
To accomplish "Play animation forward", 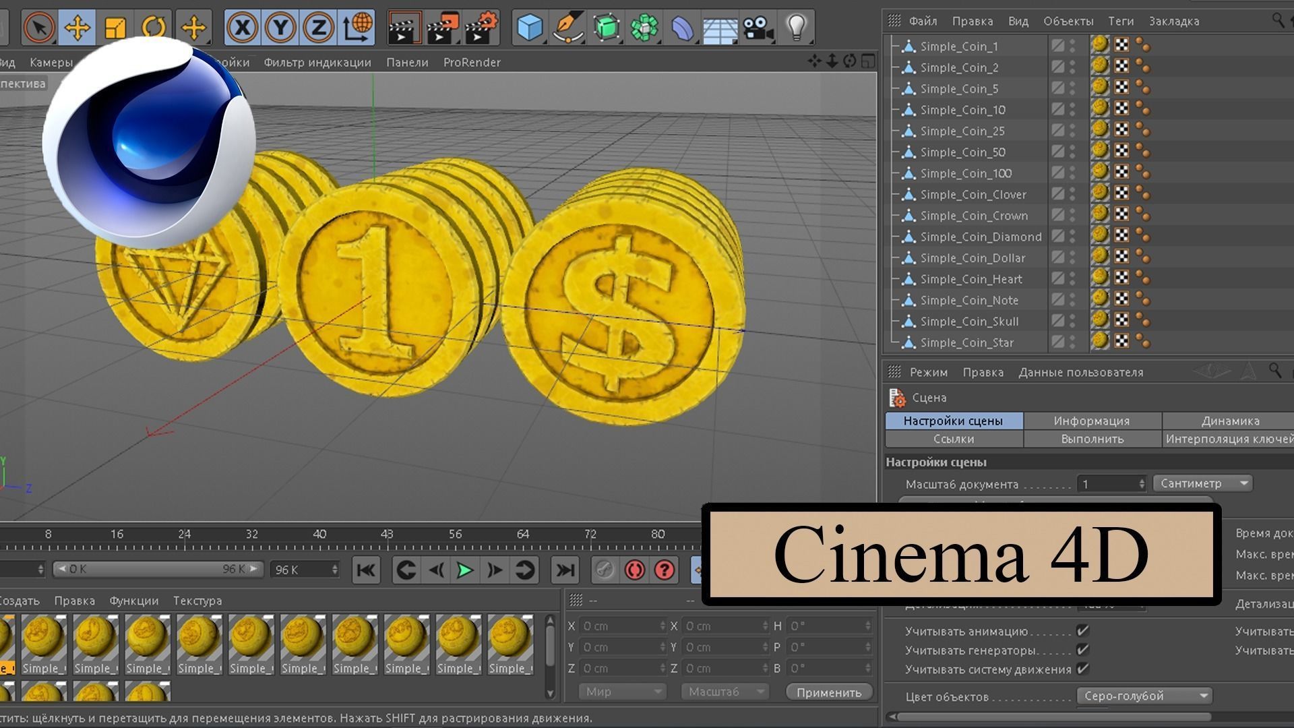I will (x=465, y=570).
